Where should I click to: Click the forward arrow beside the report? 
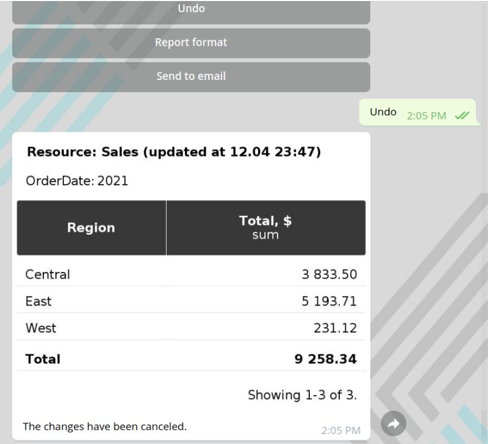[393, 423]
